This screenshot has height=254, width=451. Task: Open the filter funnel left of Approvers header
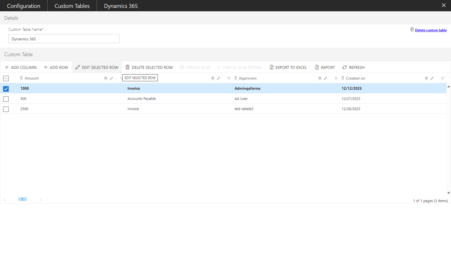point(229,78)
